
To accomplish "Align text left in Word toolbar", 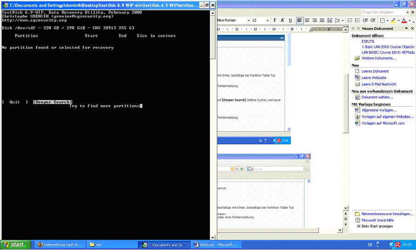I will click(x=299, y=20).
